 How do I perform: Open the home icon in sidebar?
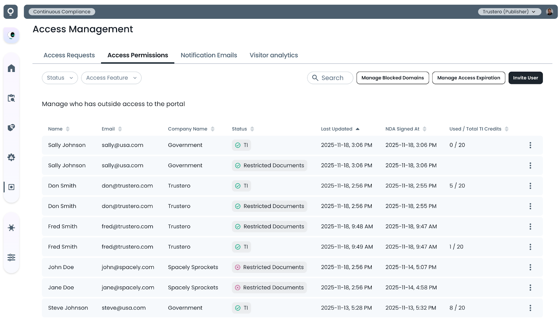[11, 68]
